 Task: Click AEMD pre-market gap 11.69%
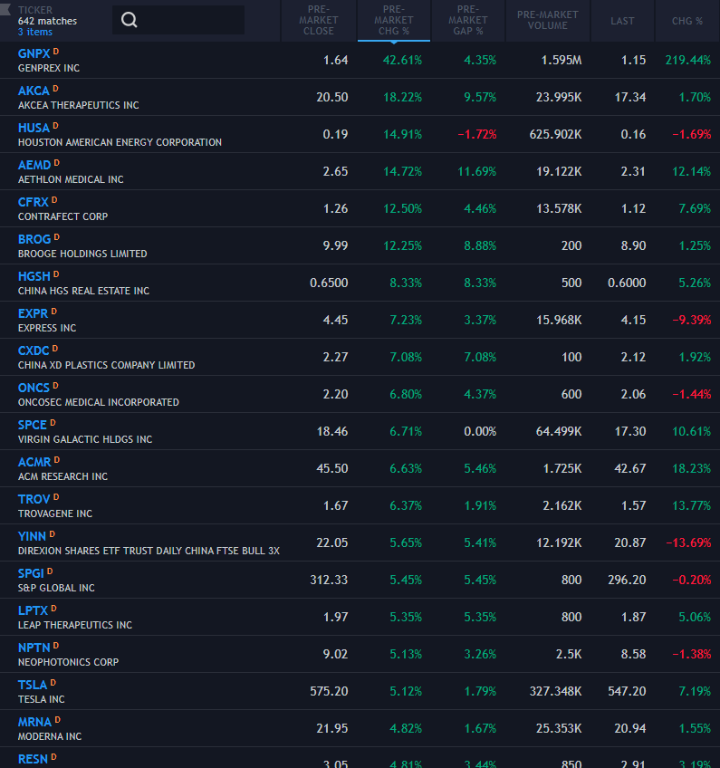click(x=477, y=172)
